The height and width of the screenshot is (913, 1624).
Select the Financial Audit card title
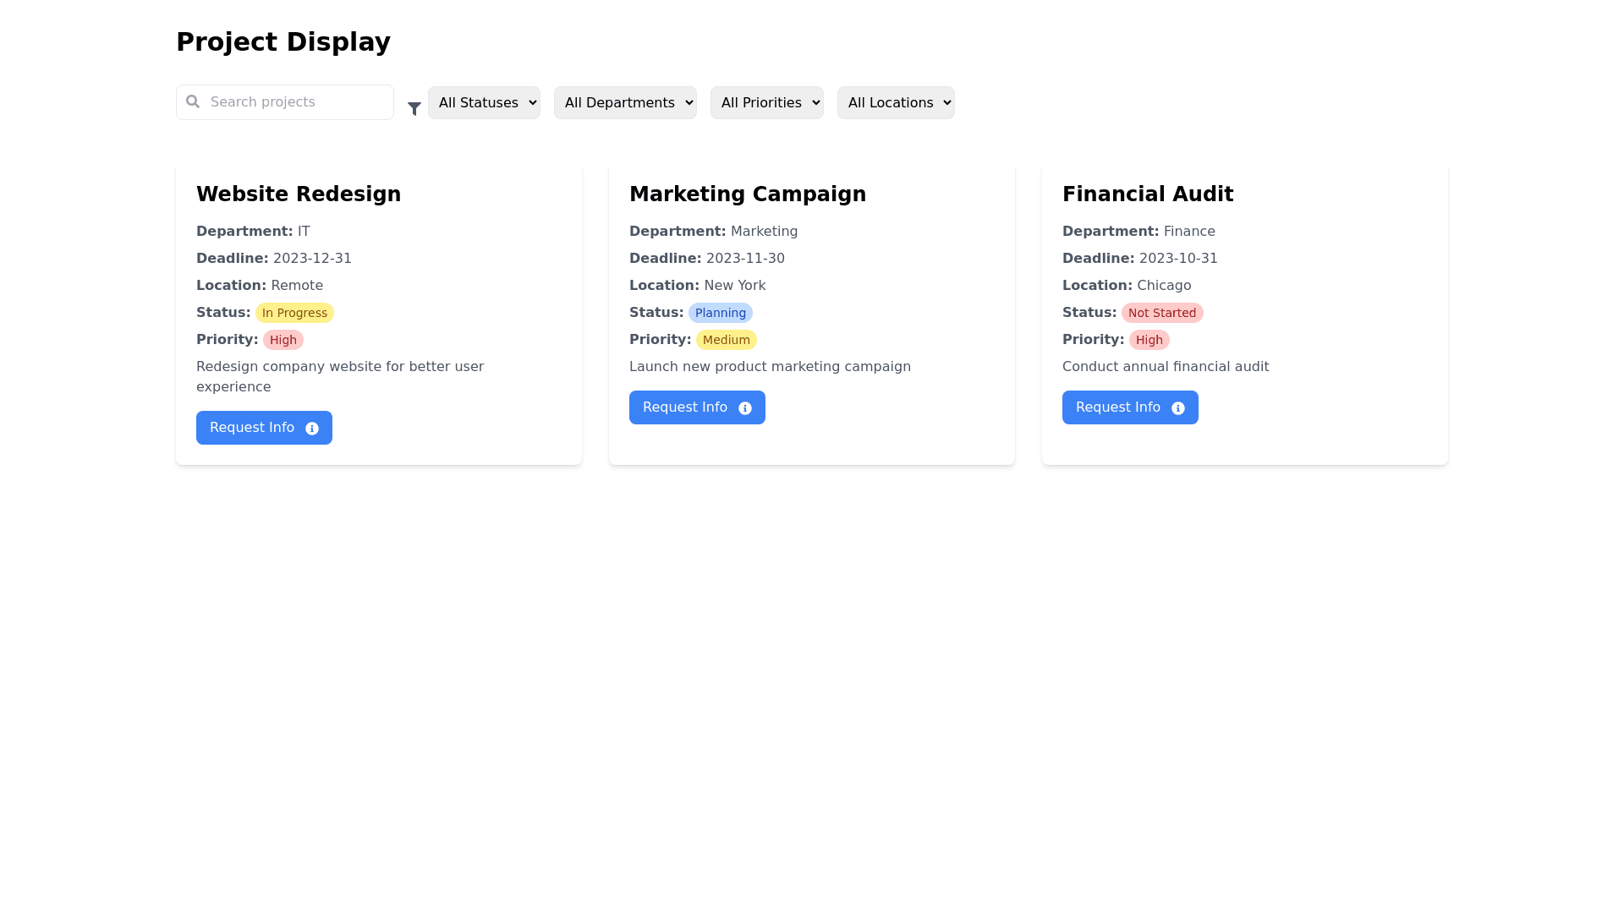pyautogui.click(x=1148, y=194)
